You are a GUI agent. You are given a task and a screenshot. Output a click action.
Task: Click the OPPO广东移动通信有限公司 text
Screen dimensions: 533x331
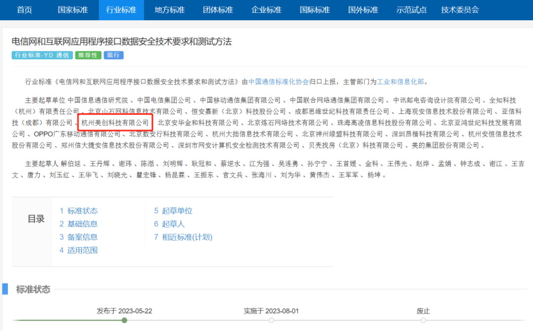(77, 134)
